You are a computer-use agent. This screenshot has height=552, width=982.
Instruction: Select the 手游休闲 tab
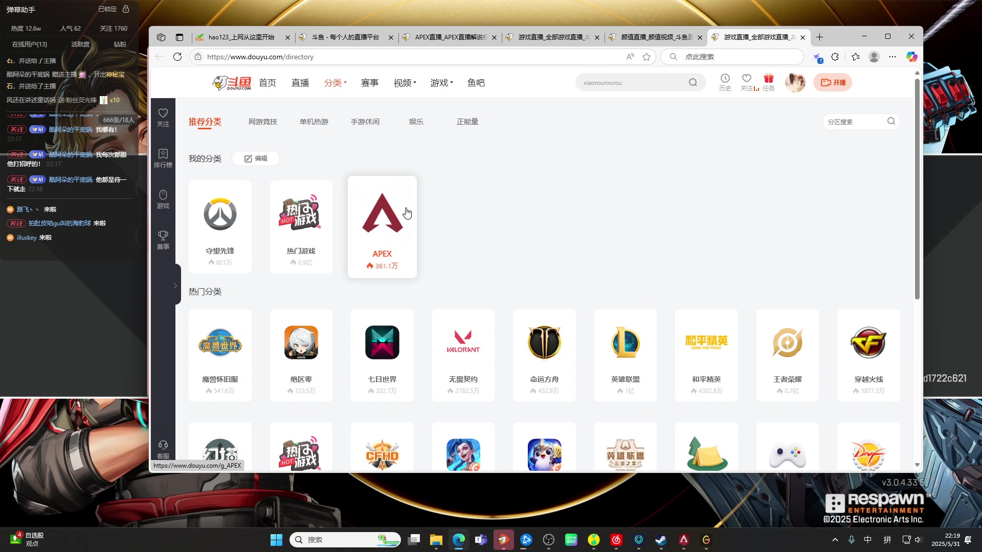click(x=365, y=122)
